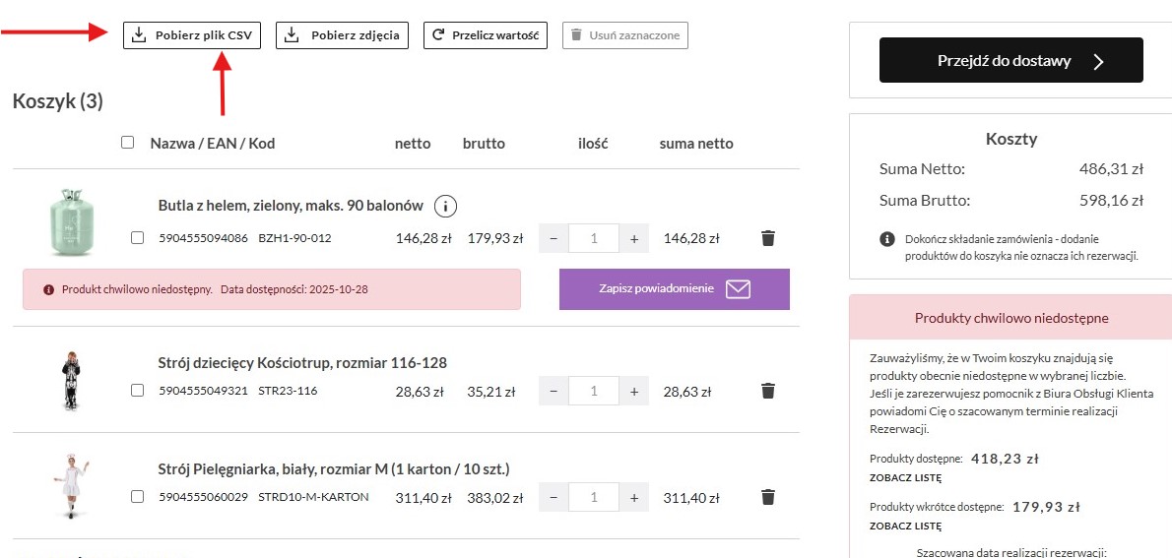Open Zobacz listę under Produkty wkrótce dostępne
Screen dimensions: 1172x558
[x=905, y=527]
